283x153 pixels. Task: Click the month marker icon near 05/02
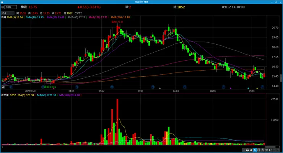tap(112, 87)
